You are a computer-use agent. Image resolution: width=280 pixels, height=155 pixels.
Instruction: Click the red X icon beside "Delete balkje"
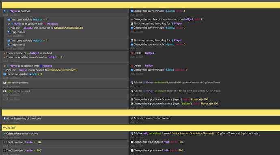(132, 66)
